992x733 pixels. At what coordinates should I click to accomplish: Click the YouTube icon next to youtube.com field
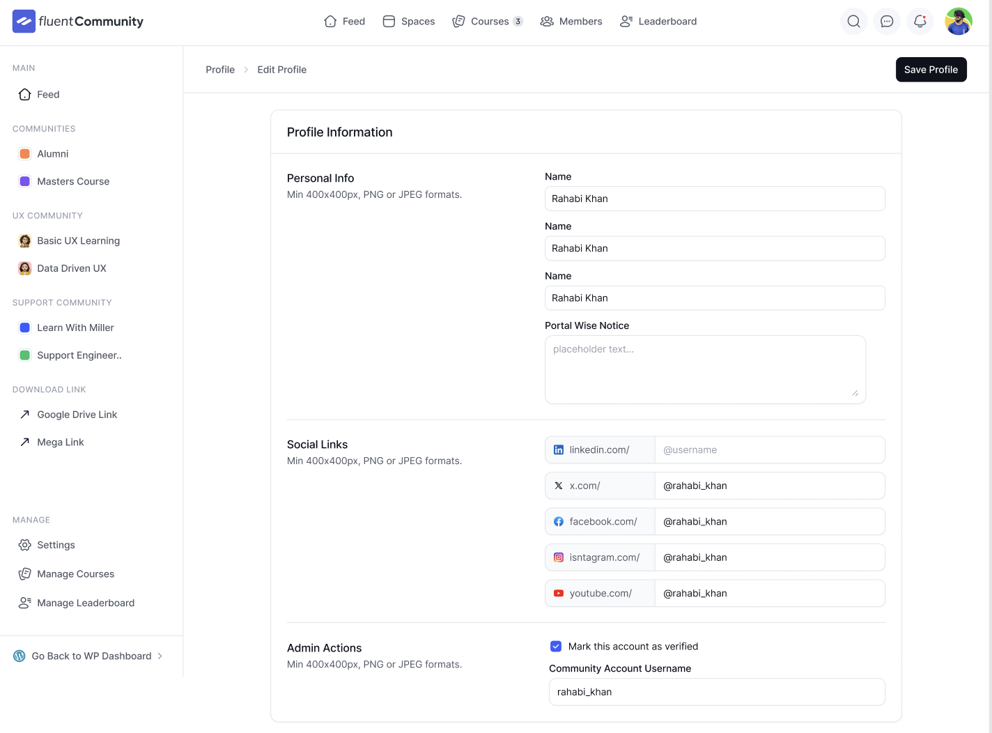558,593
